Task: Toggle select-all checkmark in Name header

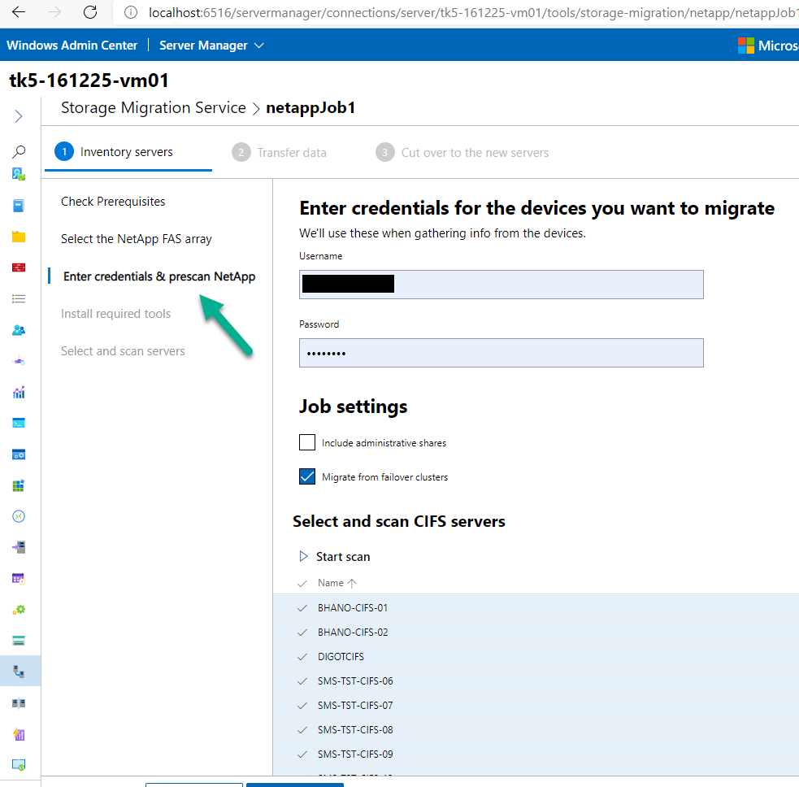Action: pos(302,583)
